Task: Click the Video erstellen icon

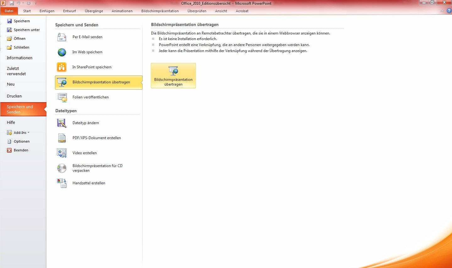Action: click(62, 153)
